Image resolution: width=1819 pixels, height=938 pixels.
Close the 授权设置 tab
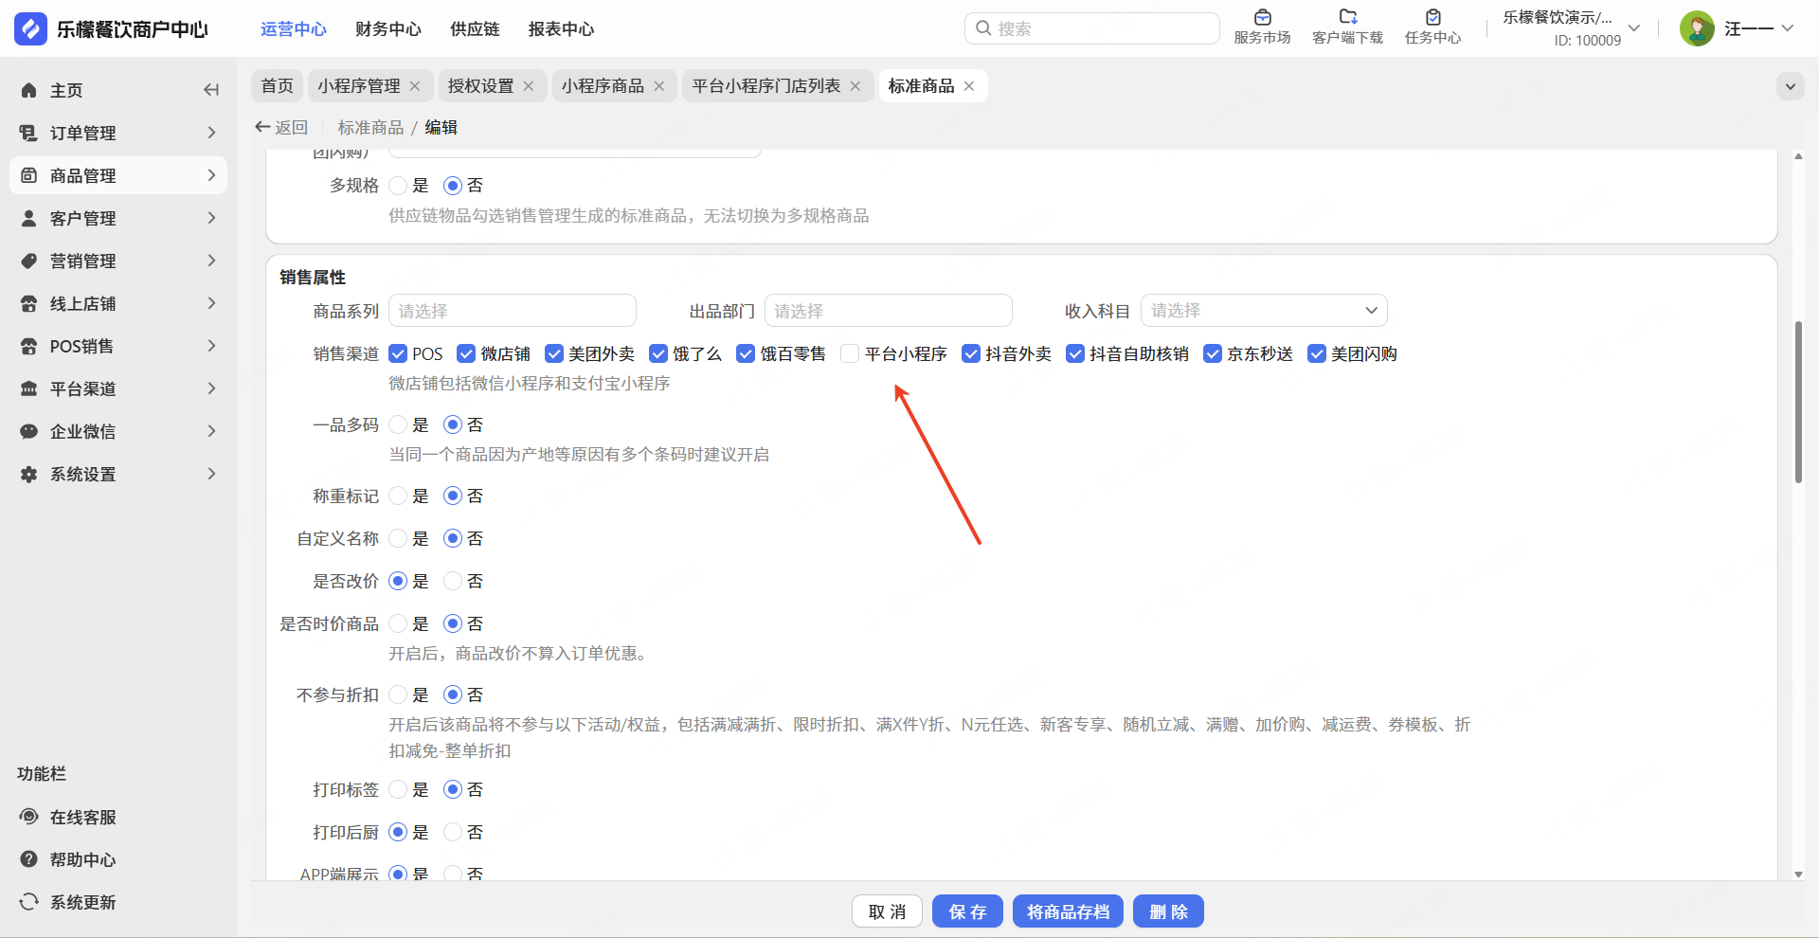click(x=529, y=86)
